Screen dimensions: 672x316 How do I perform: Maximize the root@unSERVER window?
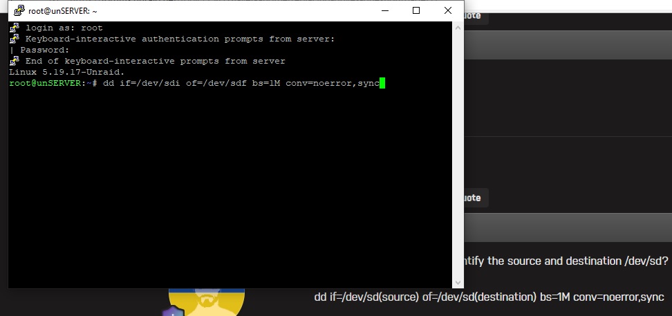(x=416, y=11)
